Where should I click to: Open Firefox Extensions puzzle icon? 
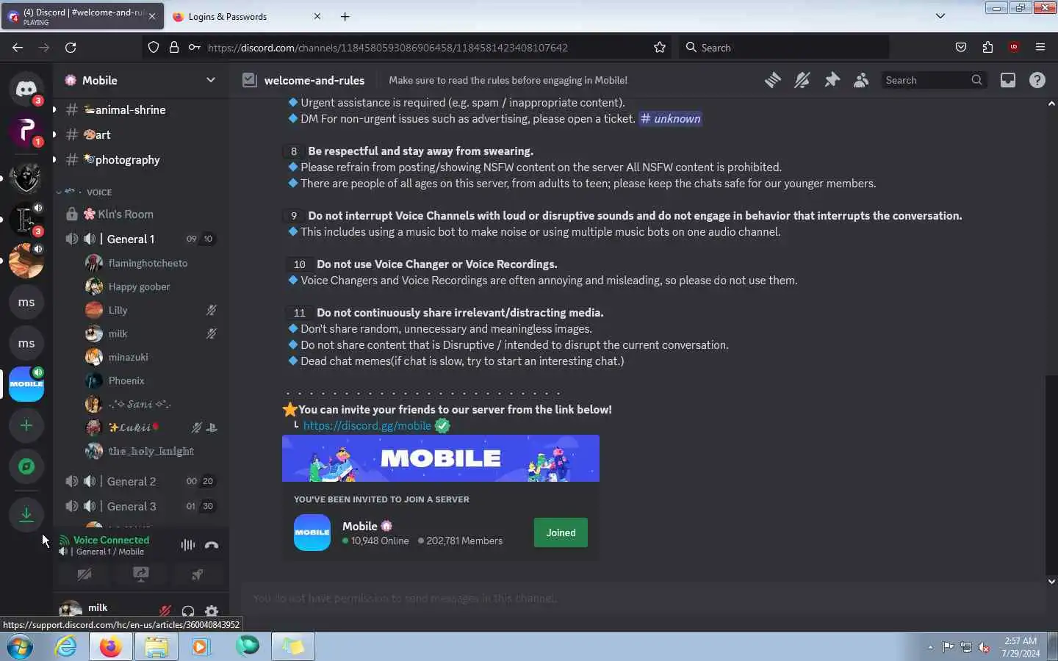click(x=987, y=47)
